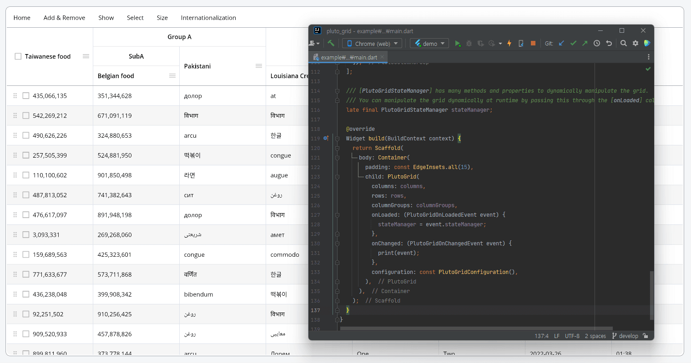Select the checkbox next to 490,626,226
The image size is (691, 363).
(26, 135)
